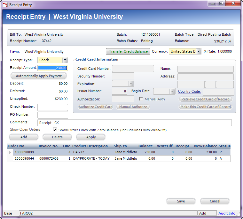Minimize the Receipt Entry window

(x=213, y=4)
